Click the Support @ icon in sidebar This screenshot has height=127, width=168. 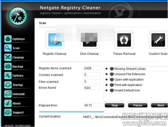click(x=8, y=112)
